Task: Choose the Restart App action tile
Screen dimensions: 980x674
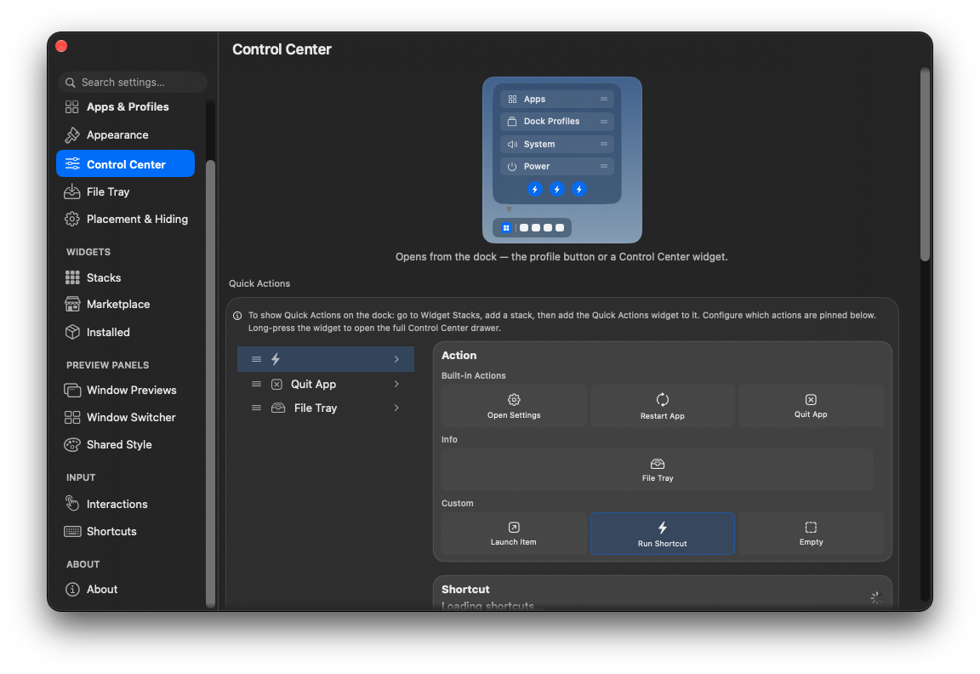Action: click(x=662, y=407)
